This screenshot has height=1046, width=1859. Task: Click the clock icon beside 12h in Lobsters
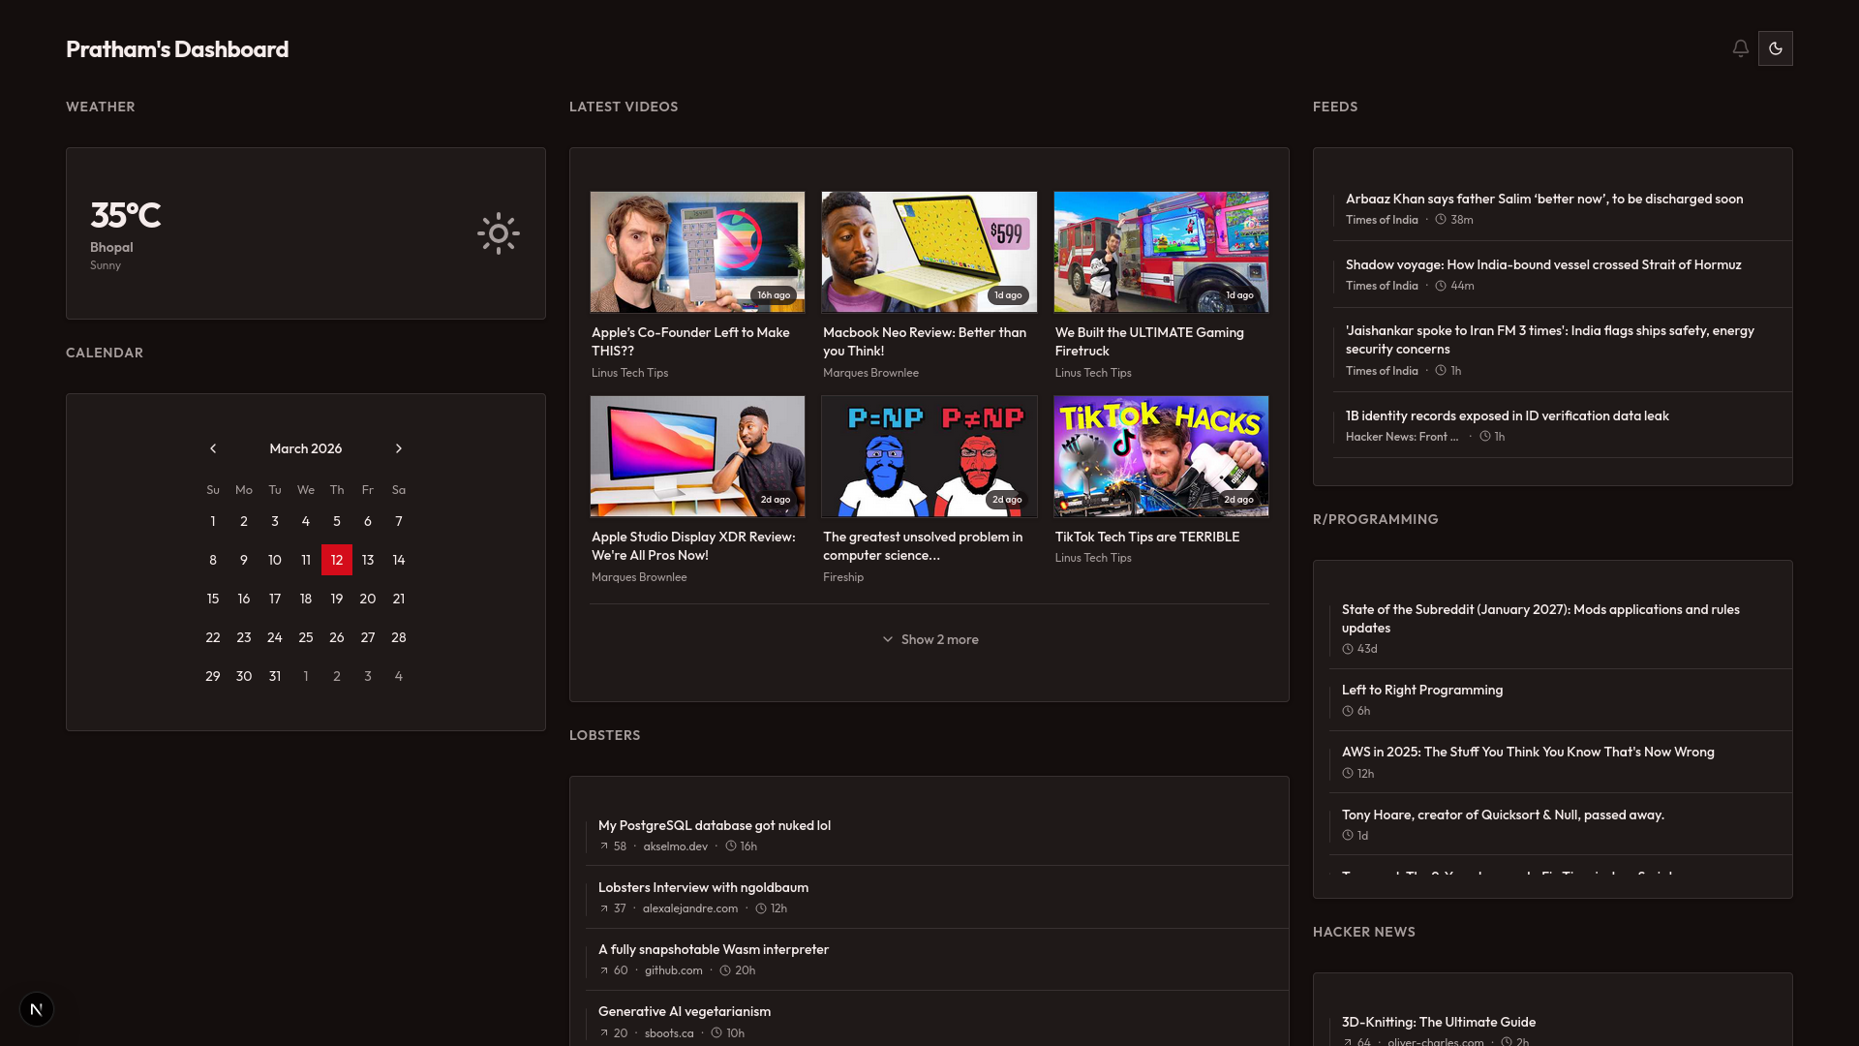point(761,908)
